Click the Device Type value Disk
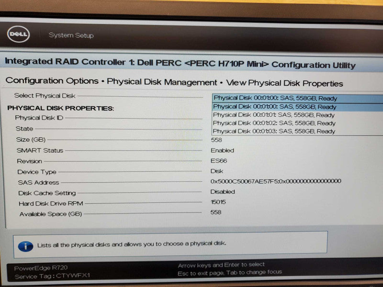Viewport: 383px width, 287px height. point(217,171)
